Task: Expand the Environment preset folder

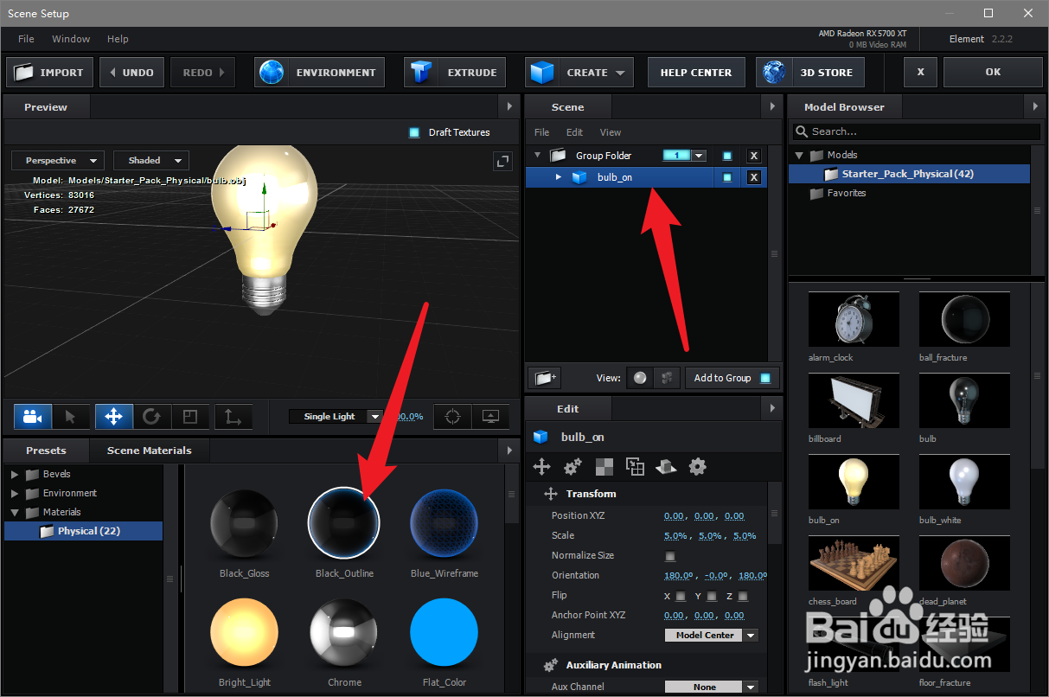Action: coord(15,493)
